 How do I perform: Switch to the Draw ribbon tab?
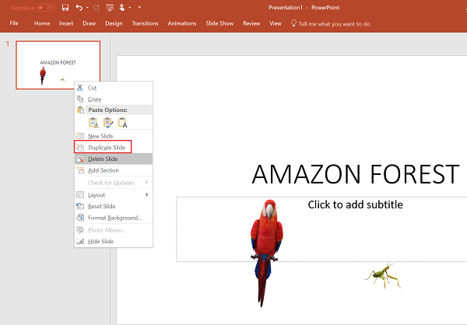[x=90, y=23]
